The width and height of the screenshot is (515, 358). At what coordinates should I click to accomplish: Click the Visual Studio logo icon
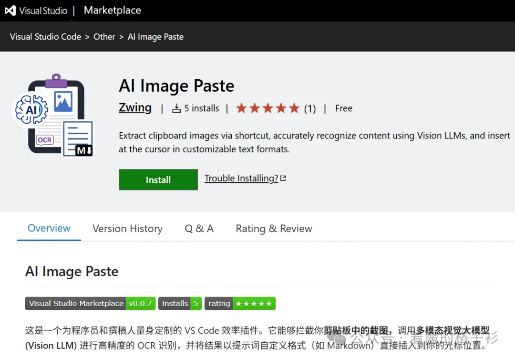click(x=10, y=11)
